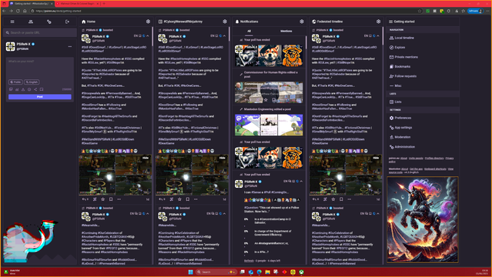
Task: Click the logout icon in compose header
Action: (x=67, y=22)
